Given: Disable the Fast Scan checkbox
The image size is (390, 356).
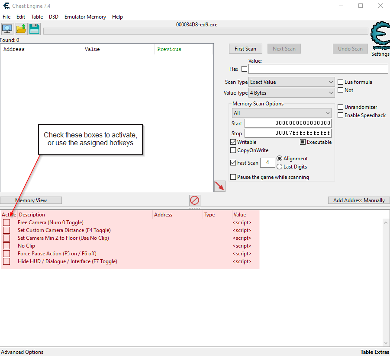Looking at the screenshot, I should [x=233, y=162].
